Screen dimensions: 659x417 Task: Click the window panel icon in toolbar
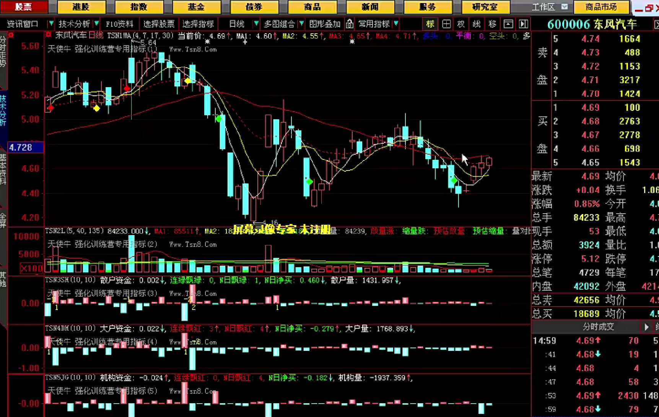(x=508, y=24)
